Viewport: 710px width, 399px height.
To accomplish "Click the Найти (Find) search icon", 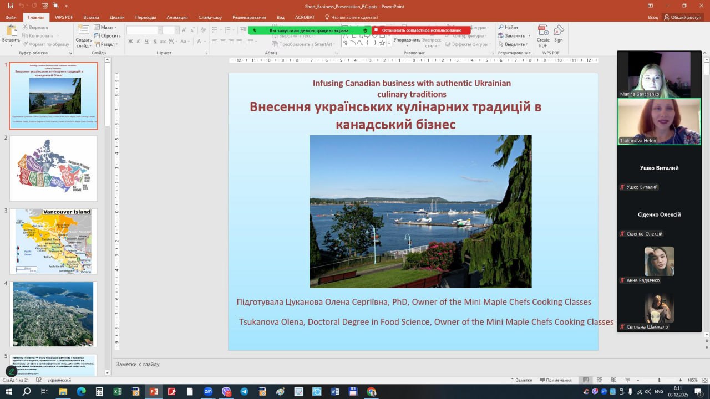I will point(501,27).
